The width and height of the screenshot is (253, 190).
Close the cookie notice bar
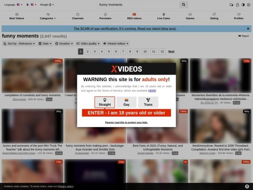[247, 186]
